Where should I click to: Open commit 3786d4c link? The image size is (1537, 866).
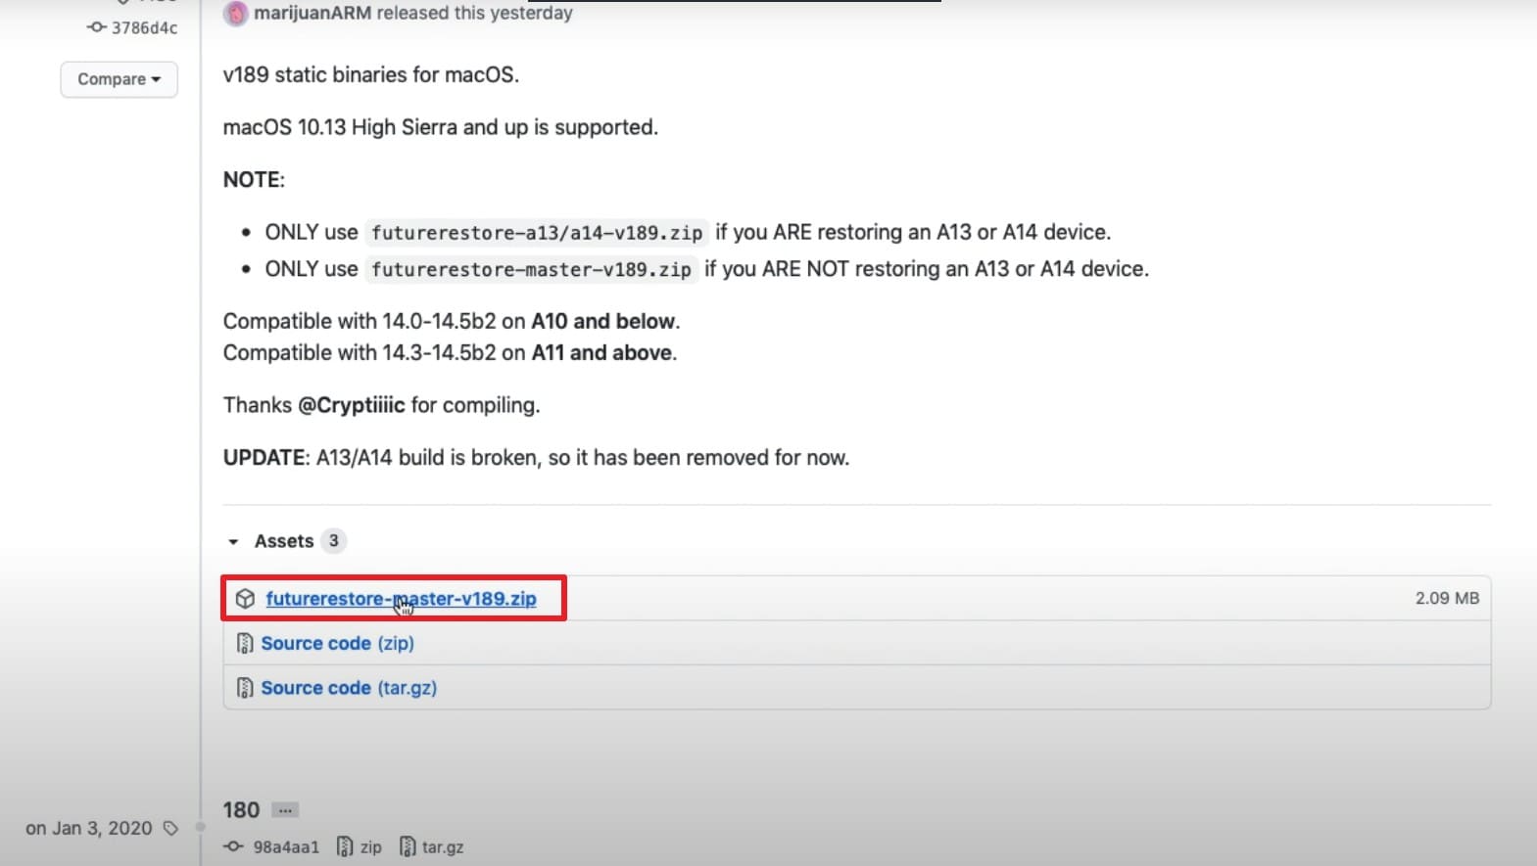(144, 27)
